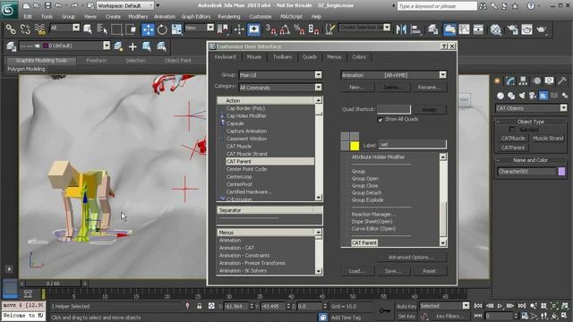The image size is (573, 322).
Task: Open the Animation quad set dropdown
Action: [x=394, y=75]
